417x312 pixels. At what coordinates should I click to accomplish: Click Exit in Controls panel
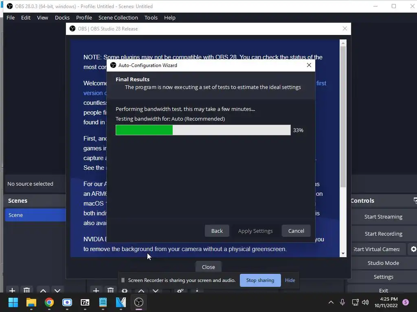click(383, 290)
